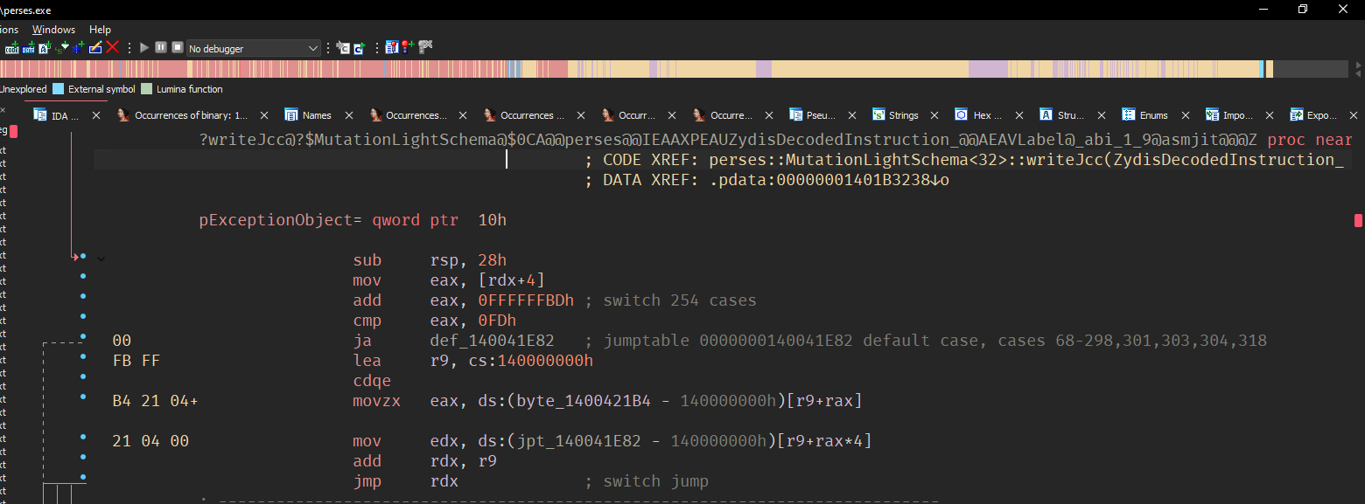Screen dimensions: 1365x504
Task: Click the add breakpoint red light icon
Action: 408,47
